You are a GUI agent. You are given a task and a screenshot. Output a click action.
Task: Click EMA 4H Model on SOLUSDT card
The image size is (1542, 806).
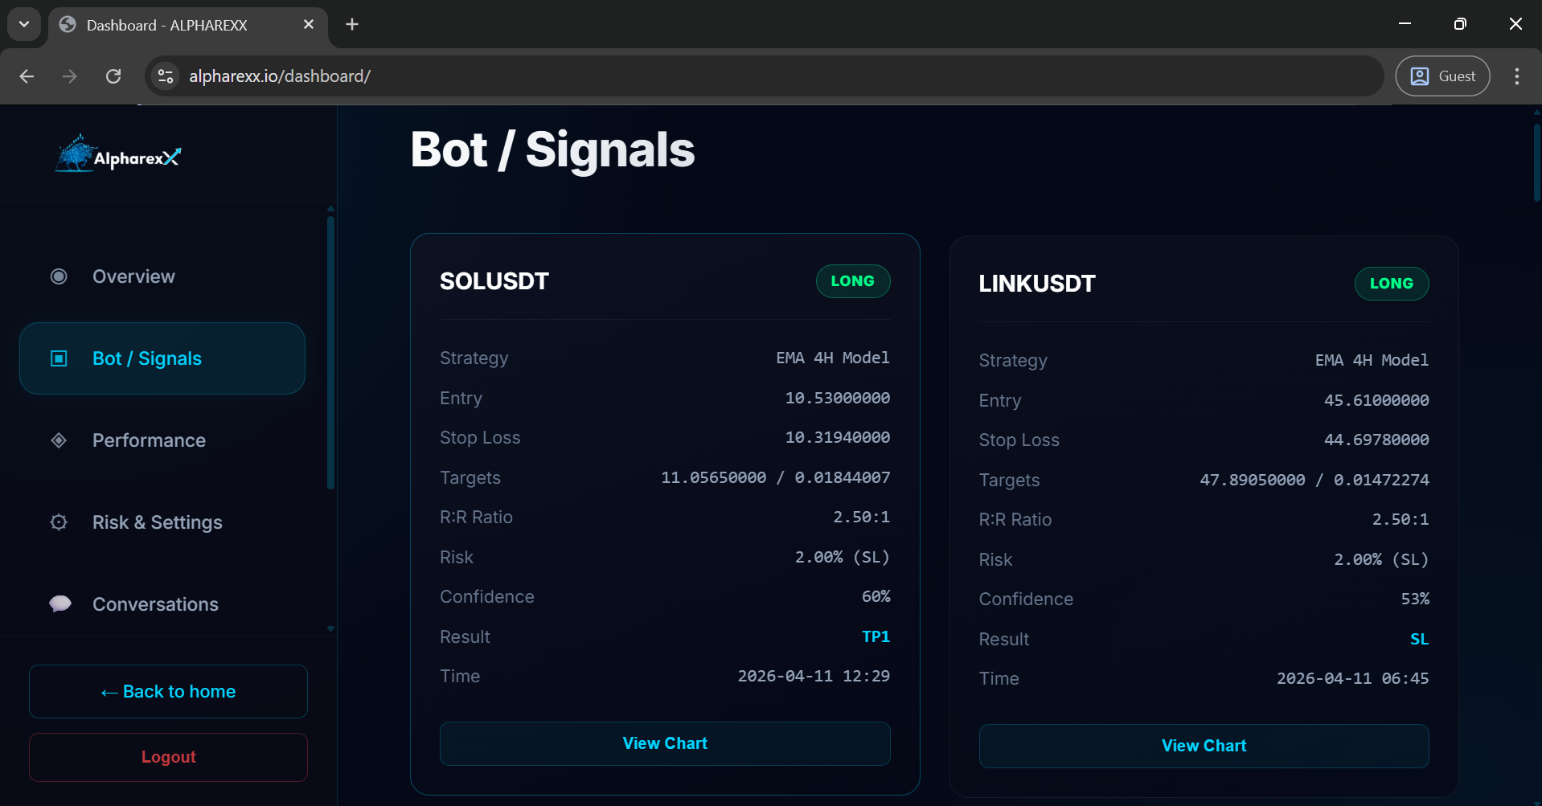pos(833,358)
